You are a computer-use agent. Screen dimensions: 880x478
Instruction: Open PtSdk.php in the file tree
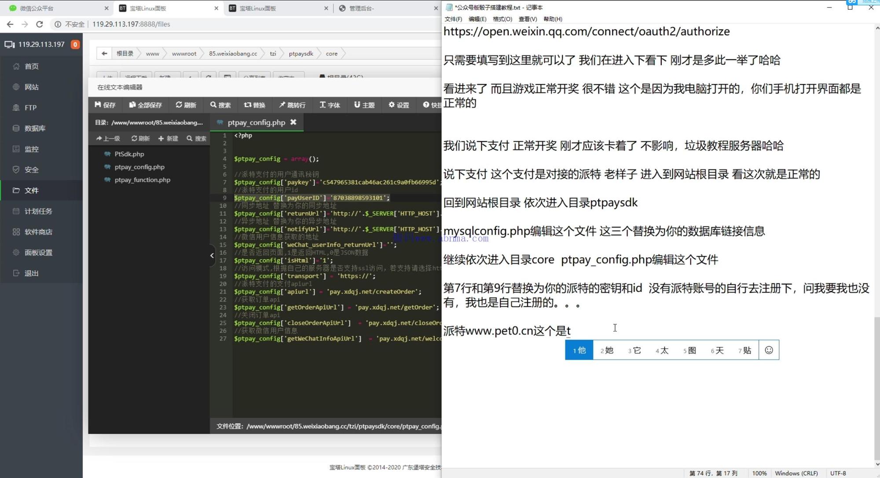(x=129, y=154)
